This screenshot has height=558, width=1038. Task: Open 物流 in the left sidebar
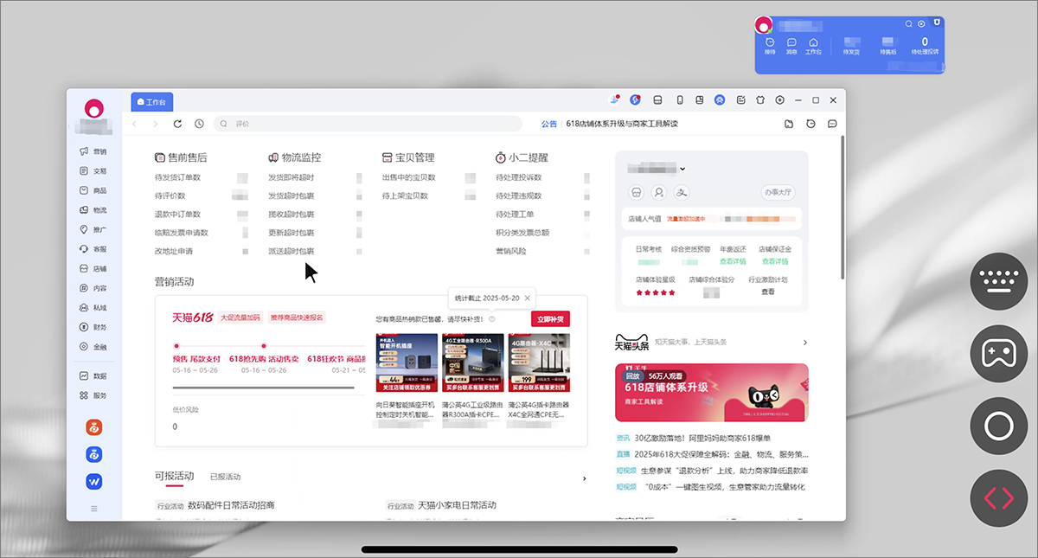93,210
